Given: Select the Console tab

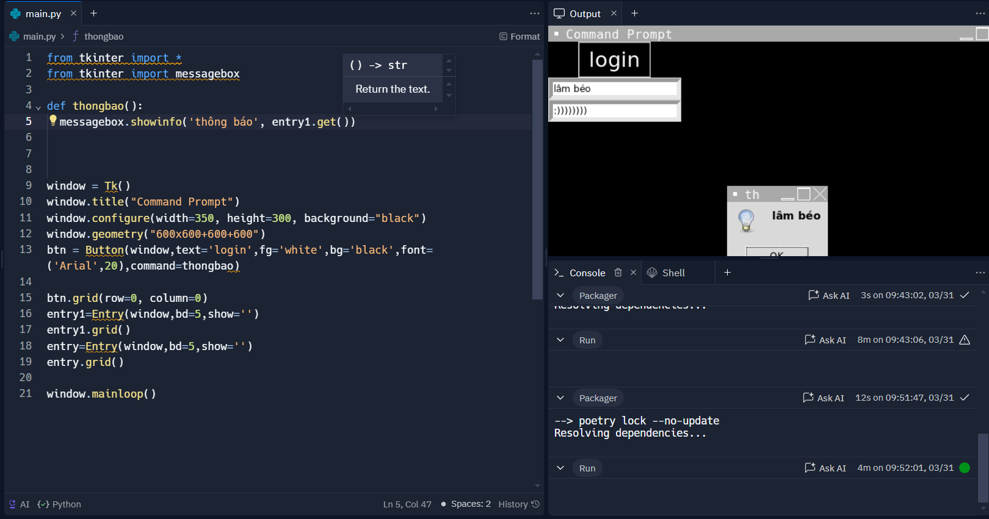Looking at the screenshot, I should click(x=580, y=273).
